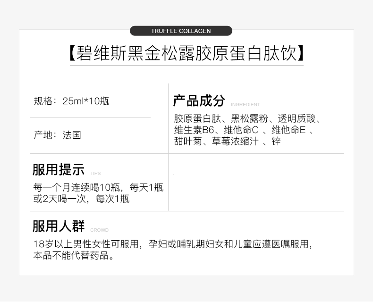The height and width of the screenshot is (302, 373).
Task: Click ingredient line starting with 胶原蛋白肽
Action: coord(247,118)
